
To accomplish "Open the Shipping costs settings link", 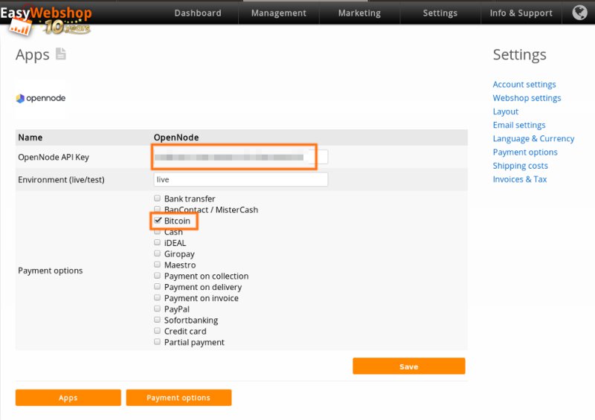I will click(x=520, y=166).
